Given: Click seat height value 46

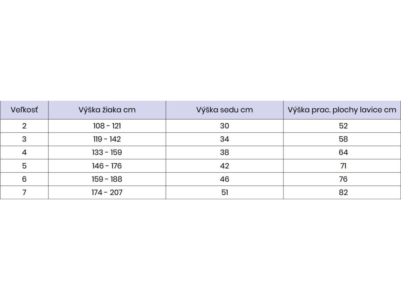Looking at the screenshot, I should (x=224, y=179).
